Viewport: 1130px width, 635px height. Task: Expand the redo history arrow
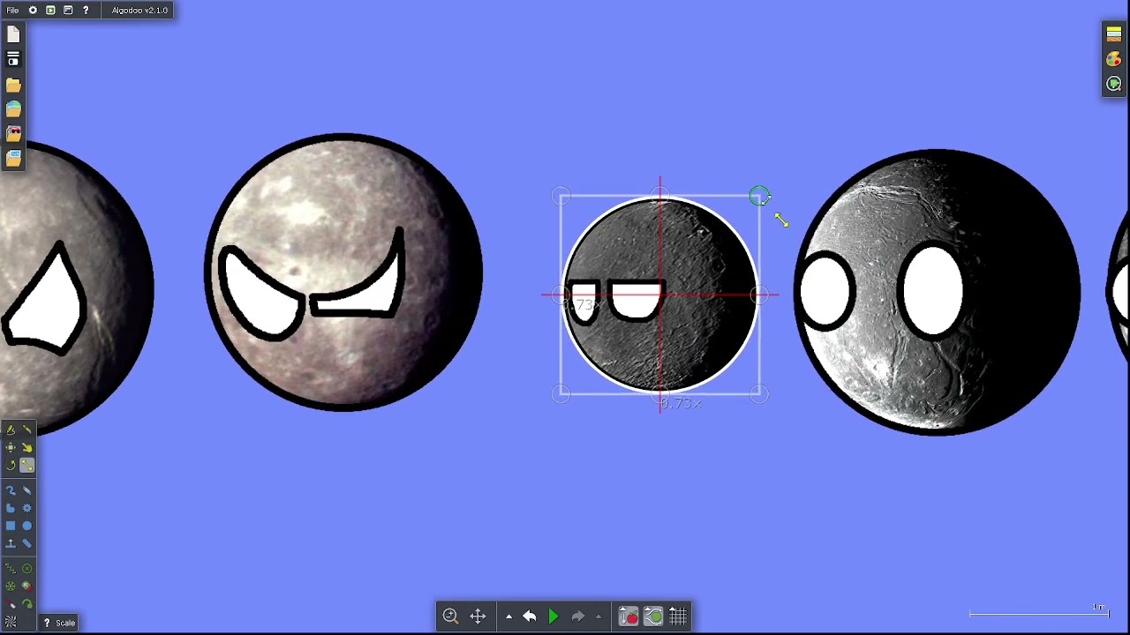pyautogui.click(x=599, y=616)
